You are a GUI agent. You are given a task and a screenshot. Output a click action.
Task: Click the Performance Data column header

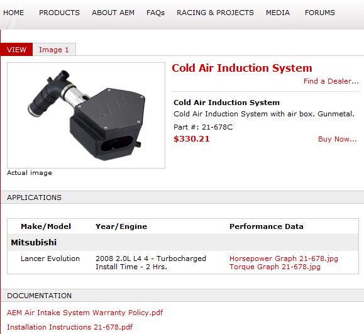pos(267,226)
